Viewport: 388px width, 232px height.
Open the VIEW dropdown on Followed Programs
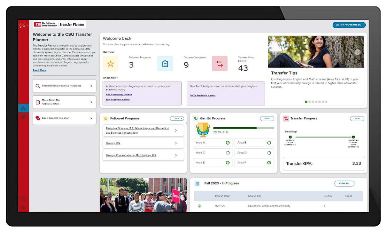click(177, 118)
